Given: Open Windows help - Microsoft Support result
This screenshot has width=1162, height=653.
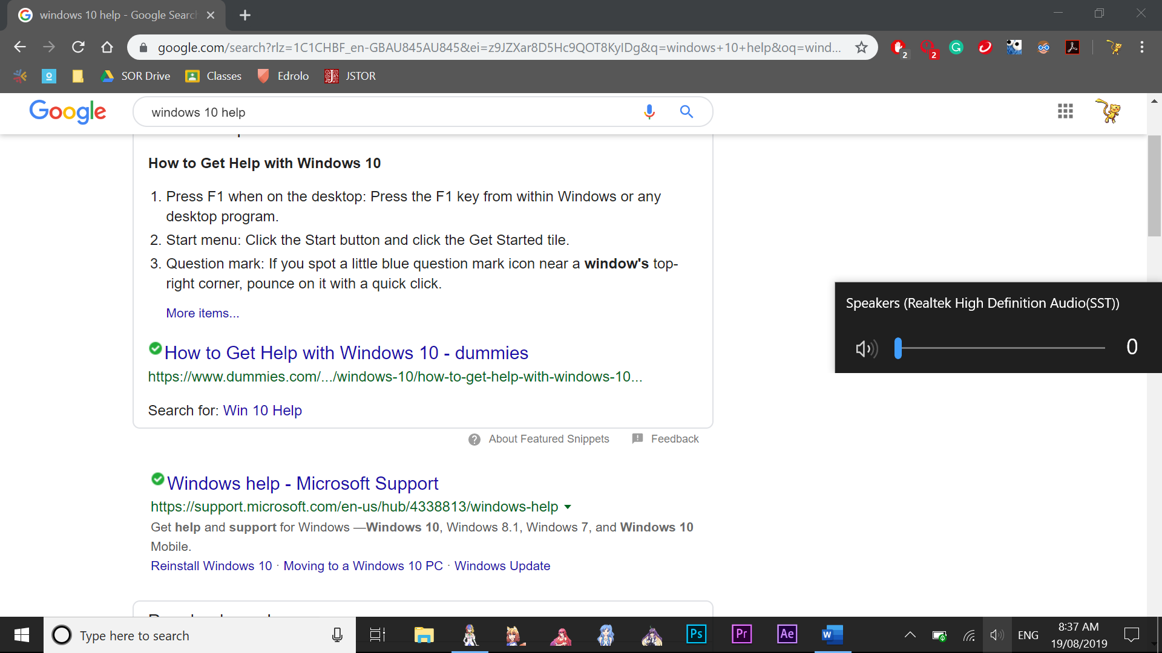Looking at the screenshot, I should click(x=303, y=483).
